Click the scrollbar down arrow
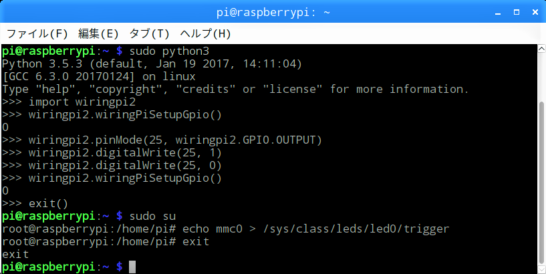Viewport: 546px width, 274px height. click(x=542, y=269)
